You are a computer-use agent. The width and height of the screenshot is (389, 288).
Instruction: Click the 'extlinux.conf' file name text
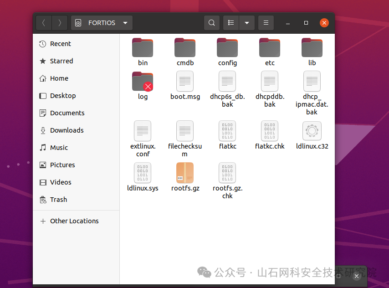point(143,150)
